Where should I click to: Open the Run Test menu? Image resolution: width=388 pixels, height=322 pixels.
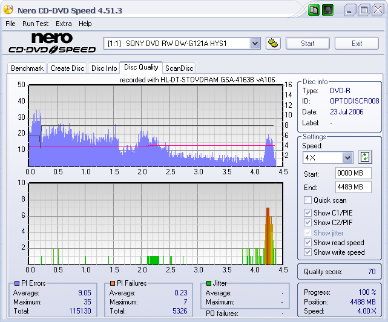[x=36, y=24]
